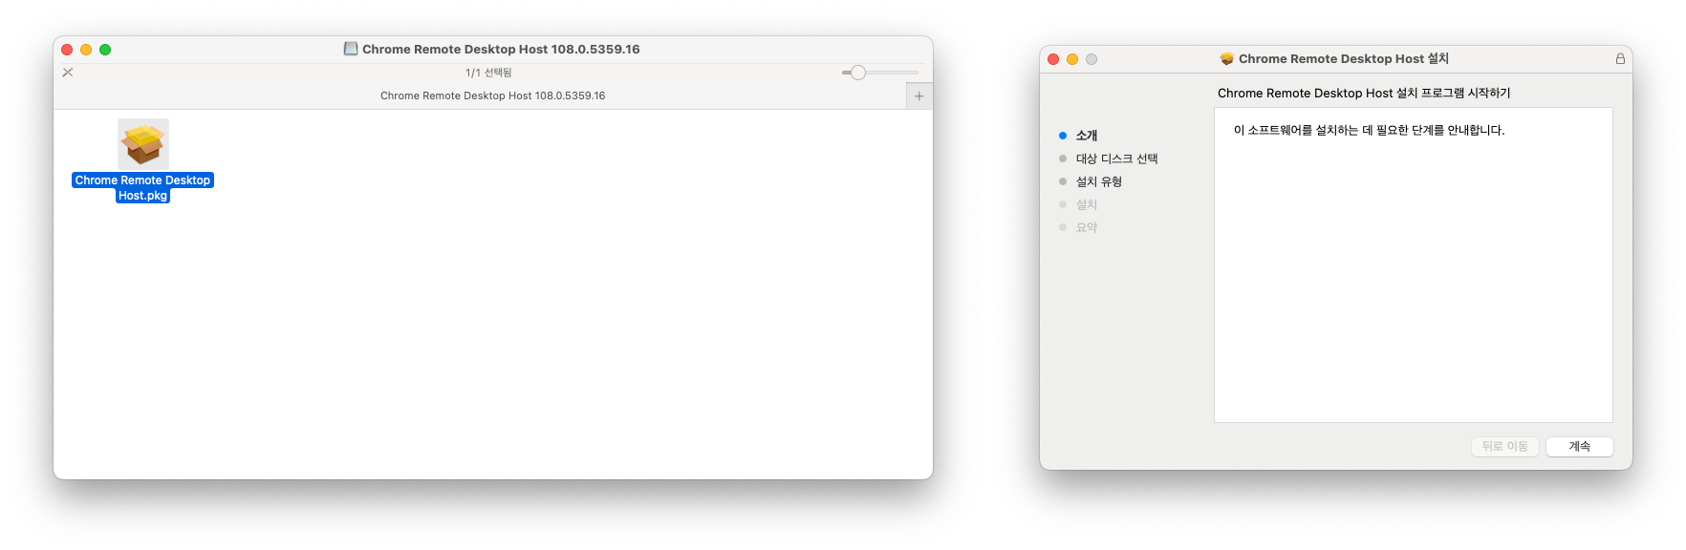Click the installer window title text
1686x550 pixels.
point(1344,58)
